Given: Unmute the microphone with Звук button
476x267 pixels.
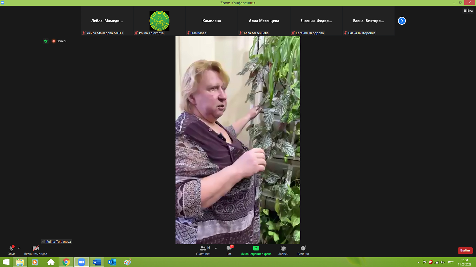Looking at the screenshot, I should 11,250.
